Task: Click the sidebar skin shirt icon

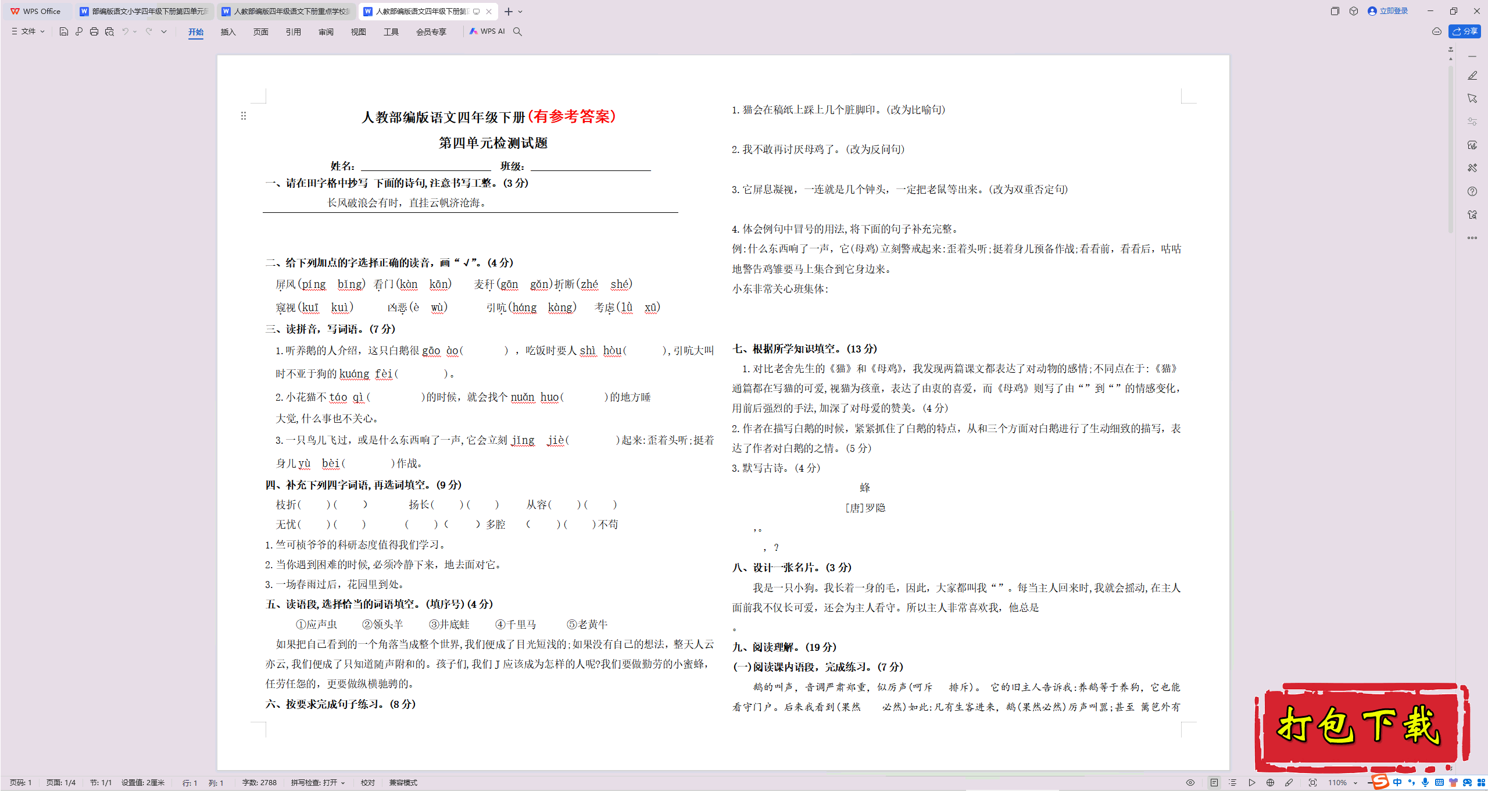Action: click(x=1472, y=215)
